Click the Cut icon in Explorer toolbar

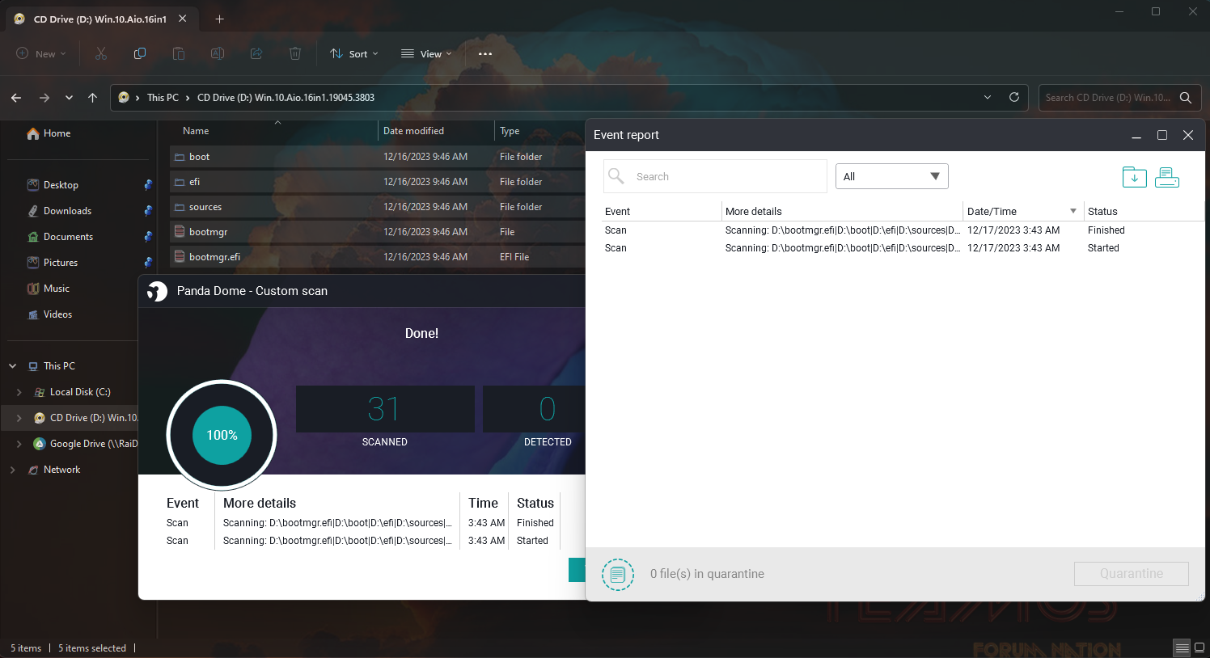point(101,53)
